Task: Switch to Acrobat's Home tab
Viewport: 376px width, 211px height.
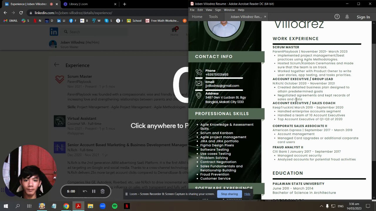Action: pos(197,17)
